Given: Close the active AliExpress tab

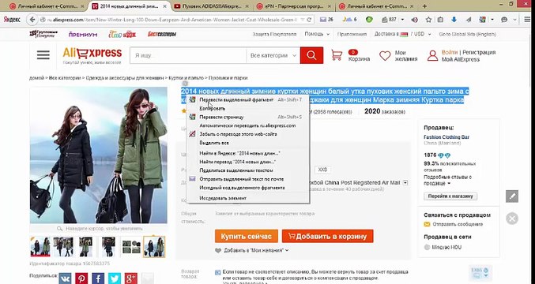Looking at the screenshot, I should 165,6.
